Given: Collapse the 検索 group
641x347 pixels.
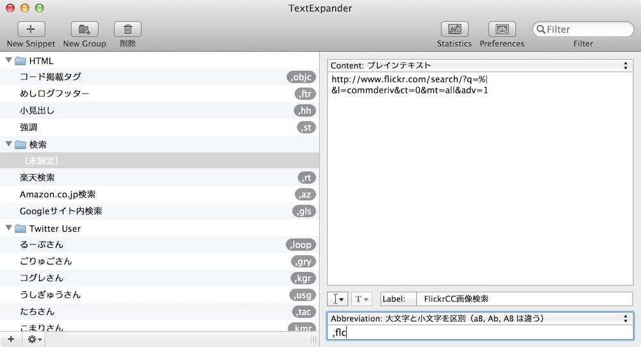Looking at the screenshot, I should (x=8, y=144).
